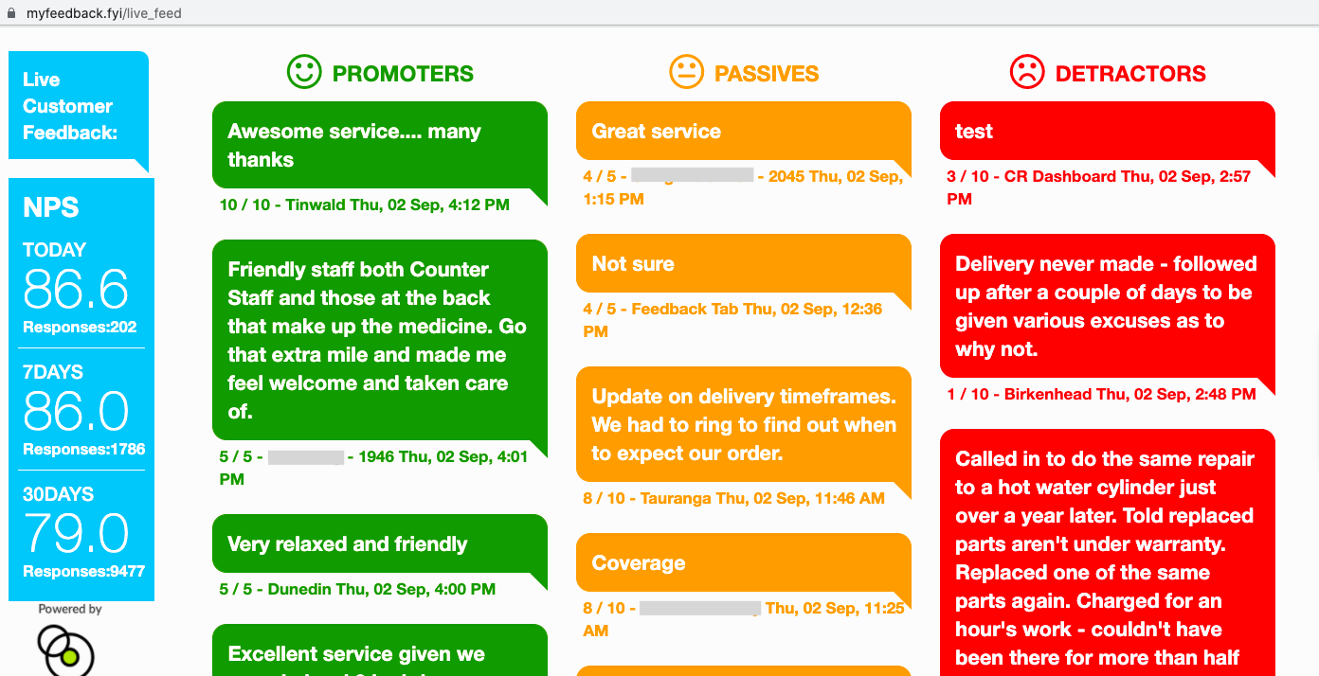The width and height of the screenshot is (1319, 676).
Task: Click the Live Customer Feedback panel
Action: pyautogui.click(x=79, y=106)
